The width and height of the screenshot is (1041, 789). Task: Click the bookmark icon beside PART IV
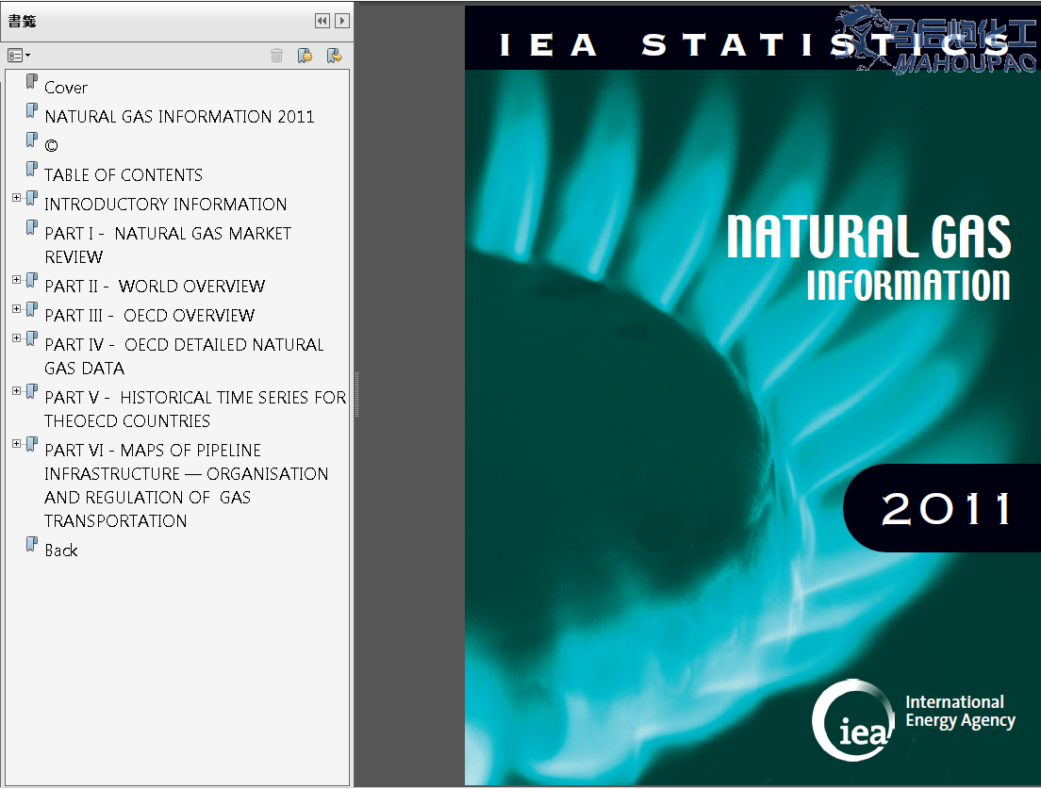tap(32, 339)
